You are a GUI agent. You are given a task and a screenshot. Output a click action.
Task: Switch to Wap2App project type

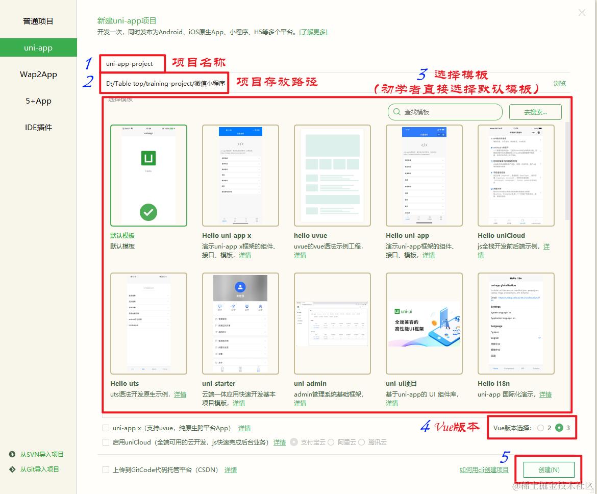(x=38, y=75)
